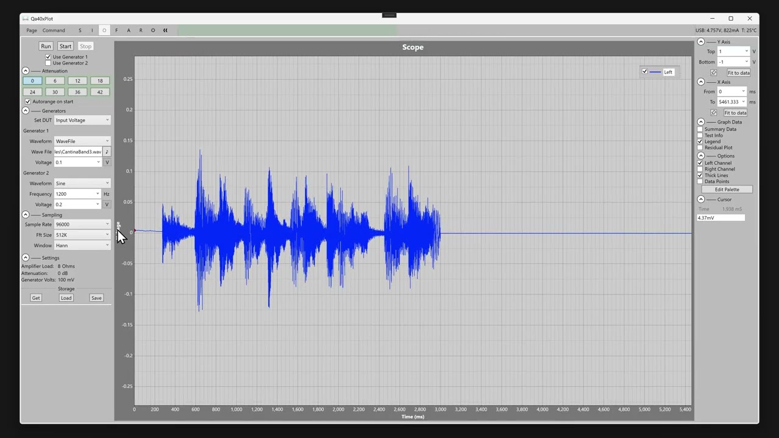Click the I toolbar shortcut
This screenshot has height=438, width=779.
(92, 30)
